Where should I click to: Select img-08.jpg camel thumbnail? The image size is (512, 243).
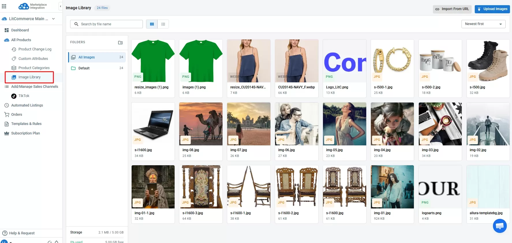(201, 124)
